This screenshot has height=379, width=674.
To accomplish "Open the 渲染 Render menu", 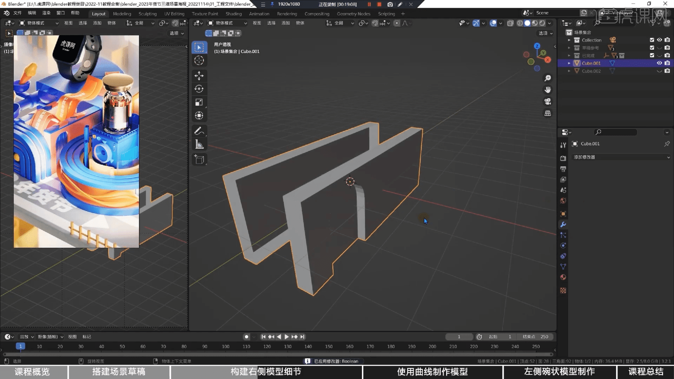I will point(46,13).
